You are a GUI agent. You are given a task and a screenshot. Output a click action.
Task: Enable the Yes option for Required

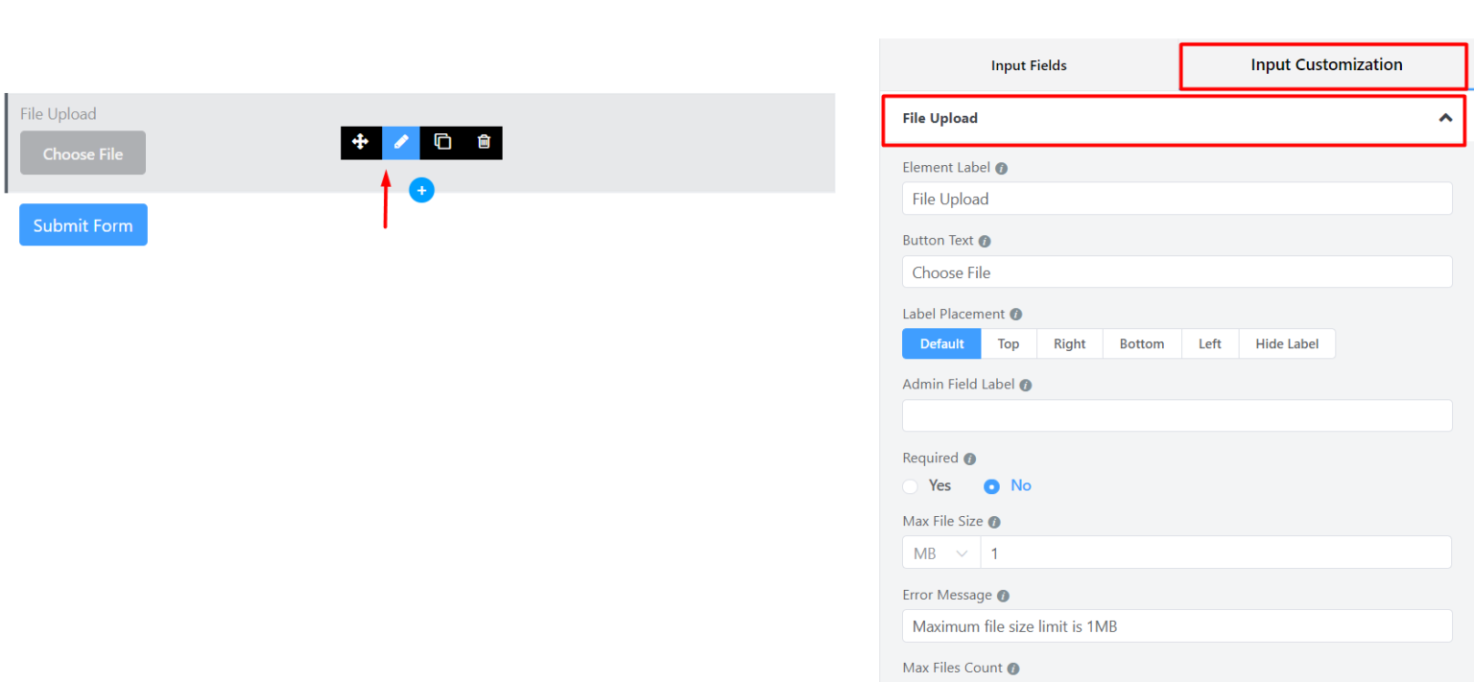(x=910, y=486)
